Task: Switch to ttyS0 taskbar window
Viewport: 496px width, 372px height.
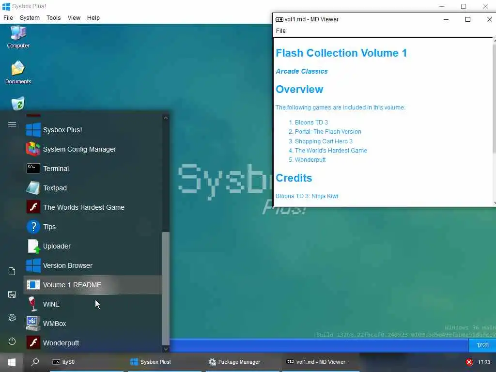Action: coord(86,362)
